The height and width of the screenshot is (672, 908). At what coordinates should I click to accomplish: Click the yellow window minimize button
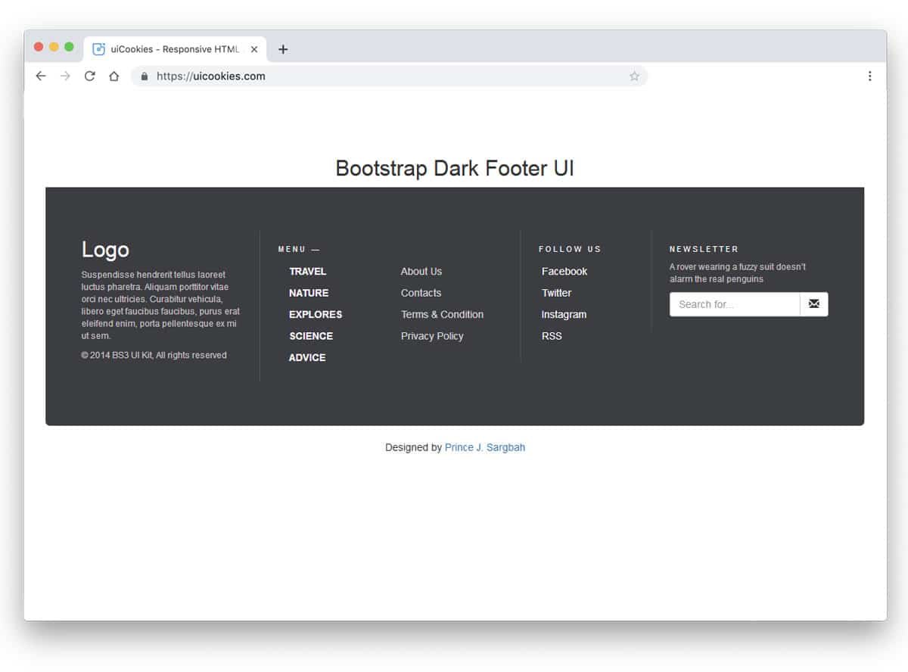click(x=54, y=47)
